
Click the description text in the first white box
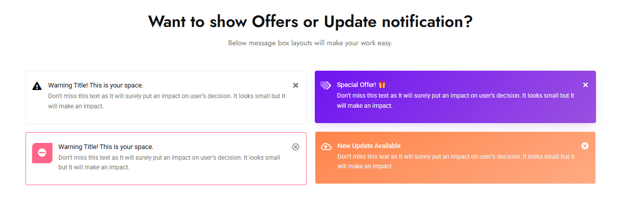click(x=167, y=101)
